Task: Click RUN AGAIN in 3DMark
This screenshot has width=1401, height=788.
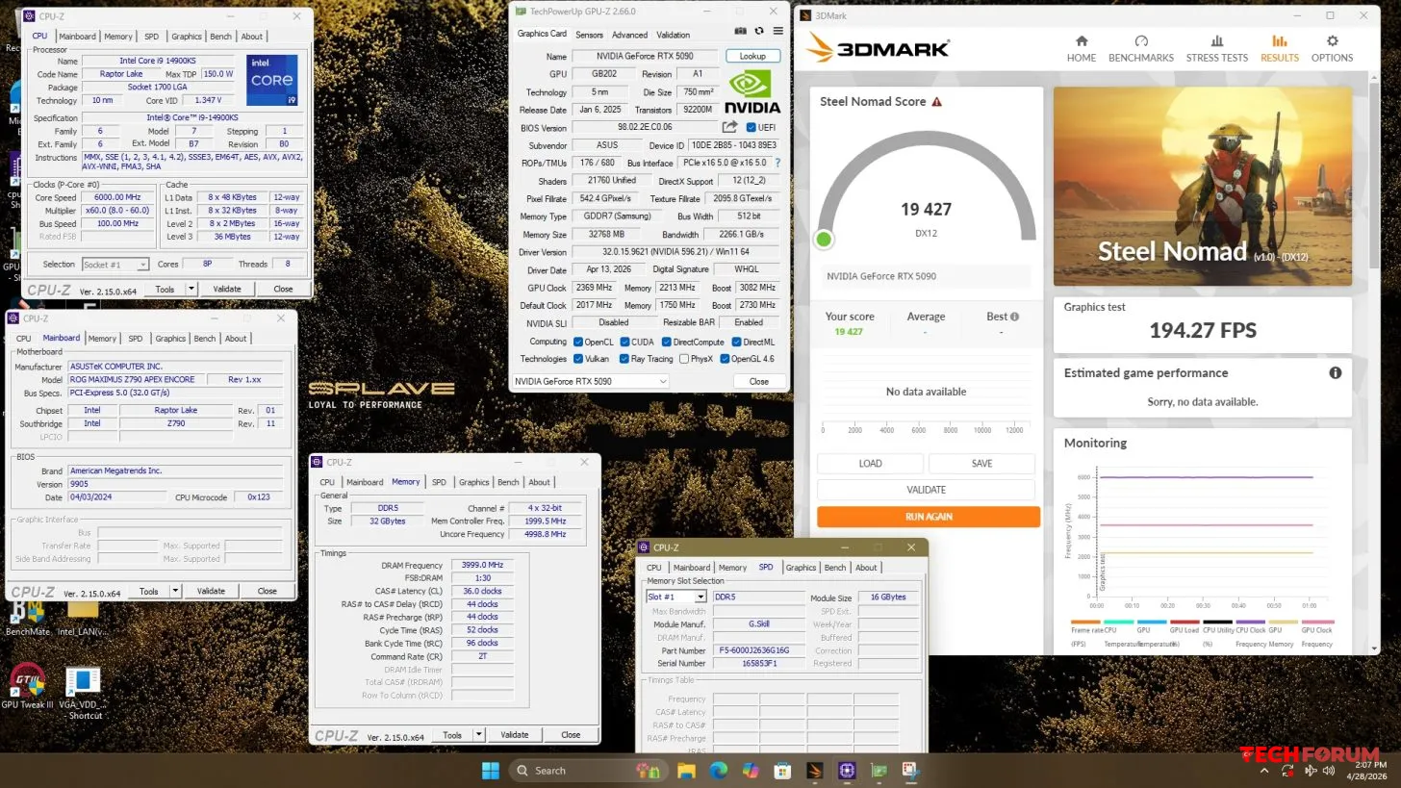Action: click(929, 517)
